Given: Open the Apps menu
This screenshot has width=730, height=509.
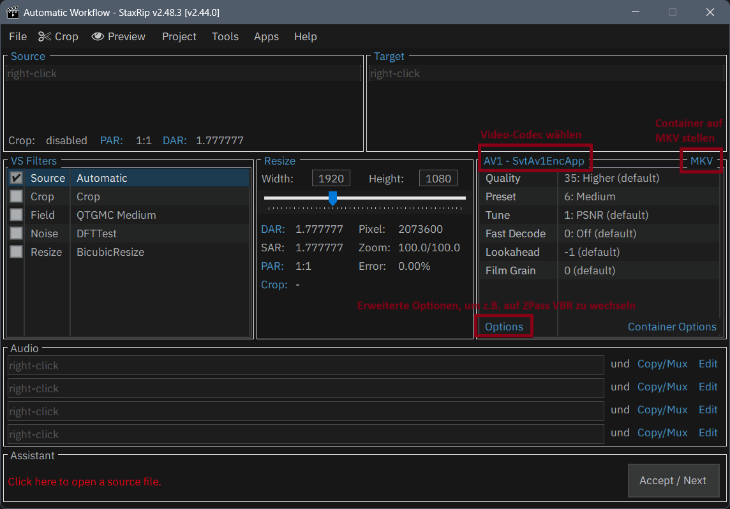Looking at the screenshot, I should coord(266,36).
